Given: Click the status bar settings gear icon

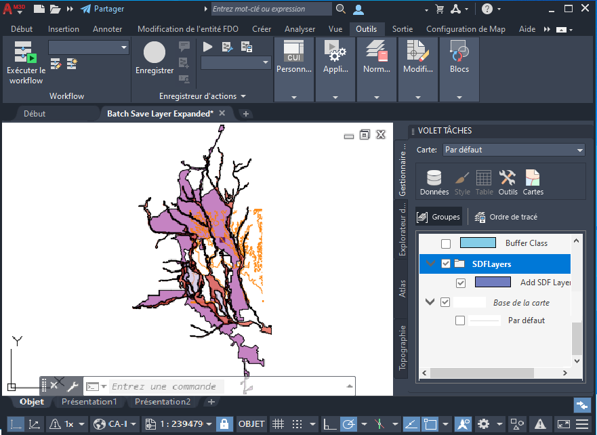Looking at the screenshot, I should click(484, 423).
